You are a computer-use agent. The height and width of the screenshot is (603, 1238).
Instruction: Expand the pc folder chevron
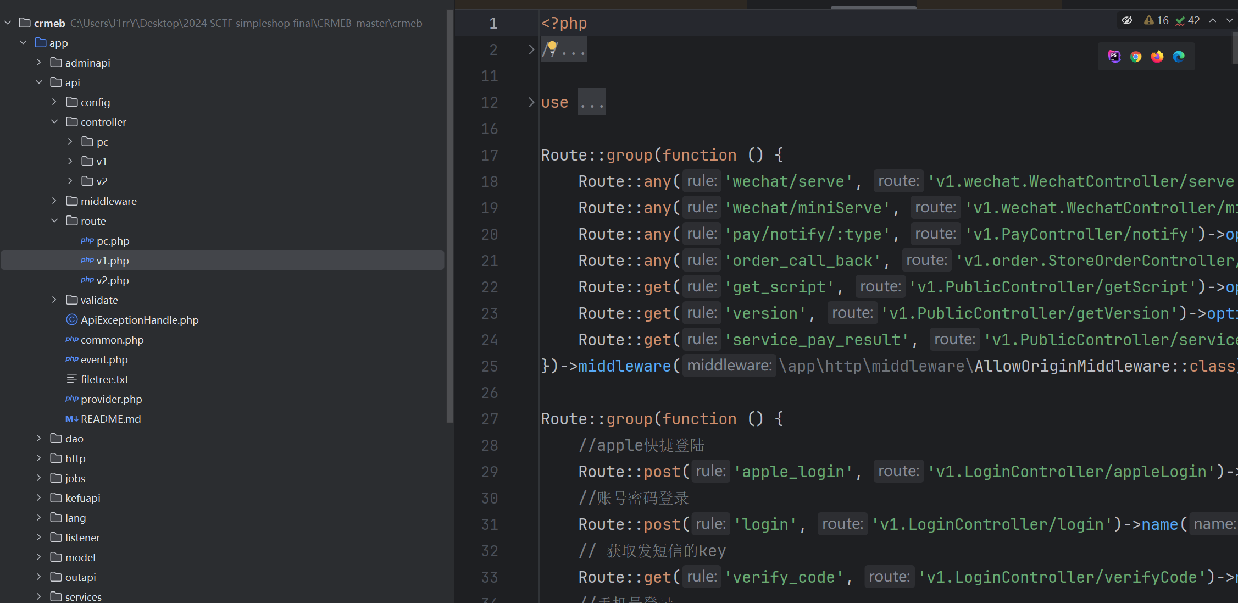click(70, 141)
